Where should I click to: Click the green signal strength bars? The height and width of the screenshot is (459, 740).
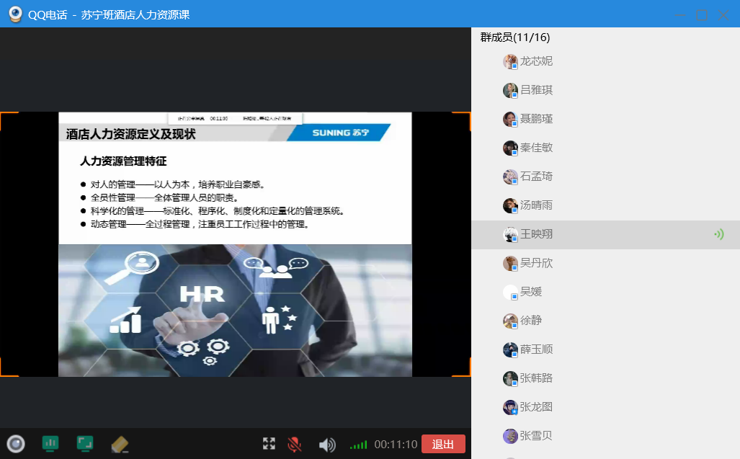coord(358,445)
